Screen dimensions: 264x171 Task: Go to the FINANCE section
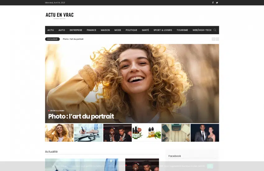(91, 30)
